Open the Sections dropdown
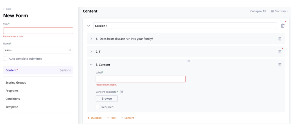Screen dimensions: 294x130 point(280,11)
